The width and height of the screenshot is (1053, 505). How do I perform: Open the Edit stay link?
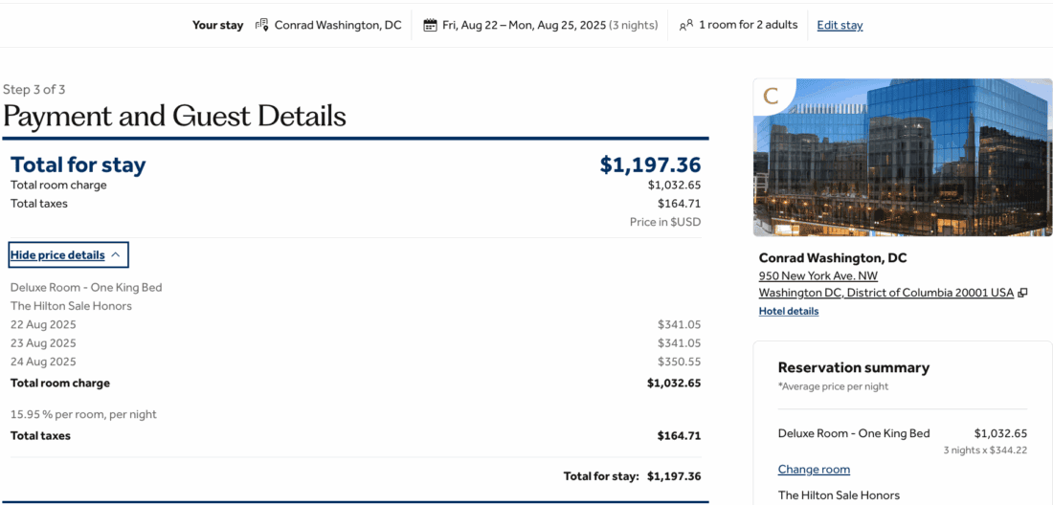840,25
